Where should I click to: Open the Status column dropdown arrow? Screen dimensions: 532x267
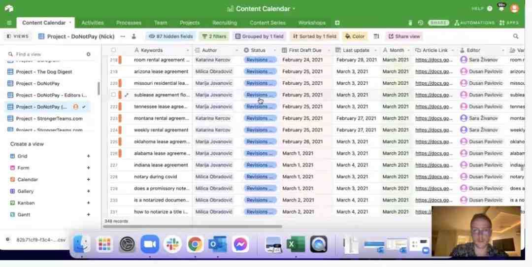pos(274,50)
